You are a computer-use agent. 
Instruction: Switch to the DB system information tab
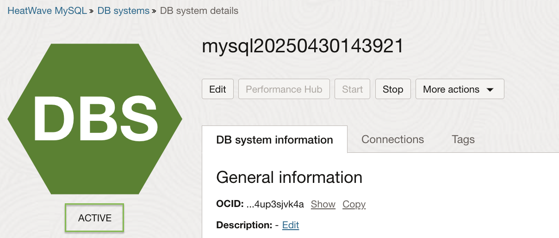coord(274,139)
